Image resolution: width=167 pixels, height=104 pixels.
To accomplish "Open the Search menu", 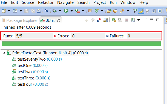I will point(83,2).
